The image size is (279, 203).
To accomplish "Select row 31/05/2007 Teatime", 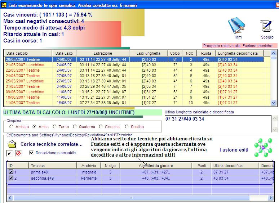I will click(134, 86).
